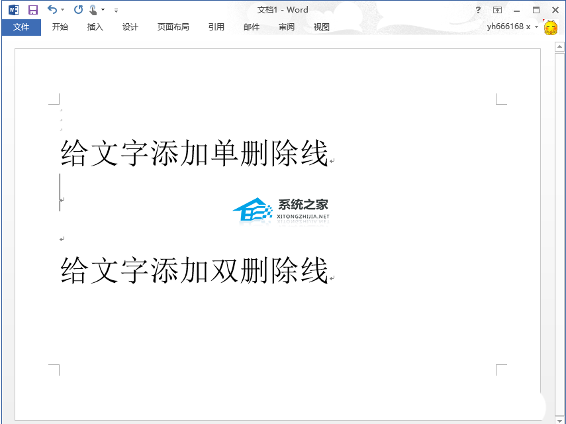Click the account name yh666168 x
This screenshot has width=566, height=424.
pyautogui.click(x=509, y=26)
